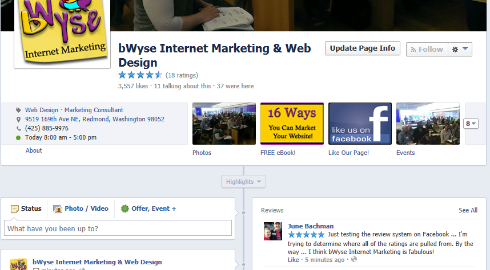Click the globe privacy icon on review

click(x=354, y=259)
